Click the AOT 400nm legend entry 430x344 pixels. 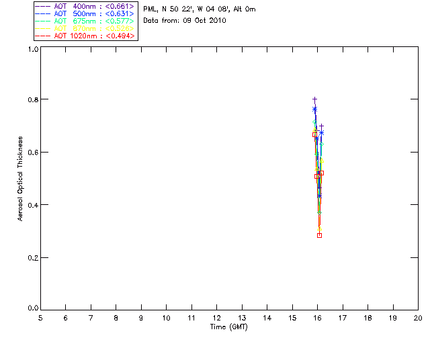click(85, 6)
